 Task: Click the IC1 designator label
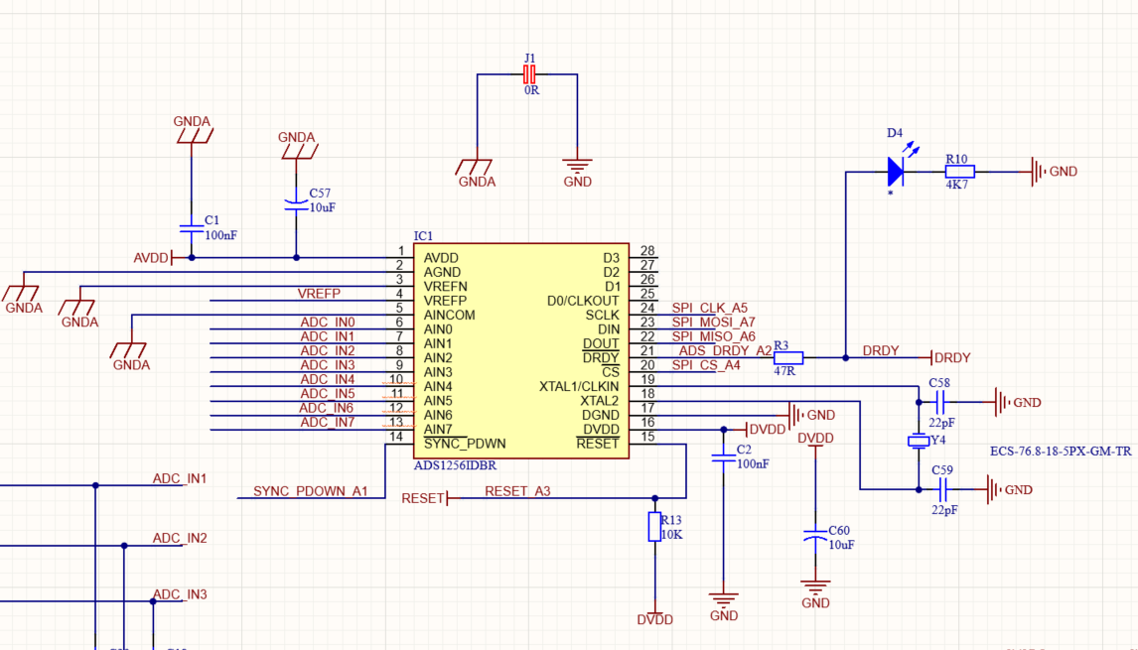click(423, 236)
